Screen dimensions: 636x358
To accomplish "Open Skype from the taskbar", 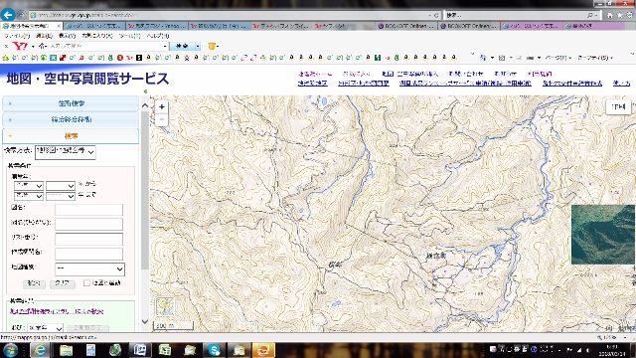I will click(214, 350).
